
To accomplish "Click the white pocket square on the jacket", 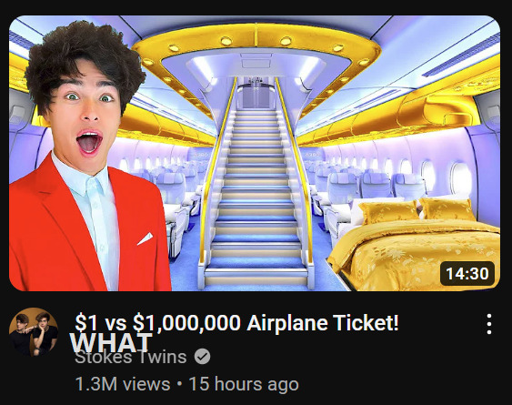I will pos(145,238).
